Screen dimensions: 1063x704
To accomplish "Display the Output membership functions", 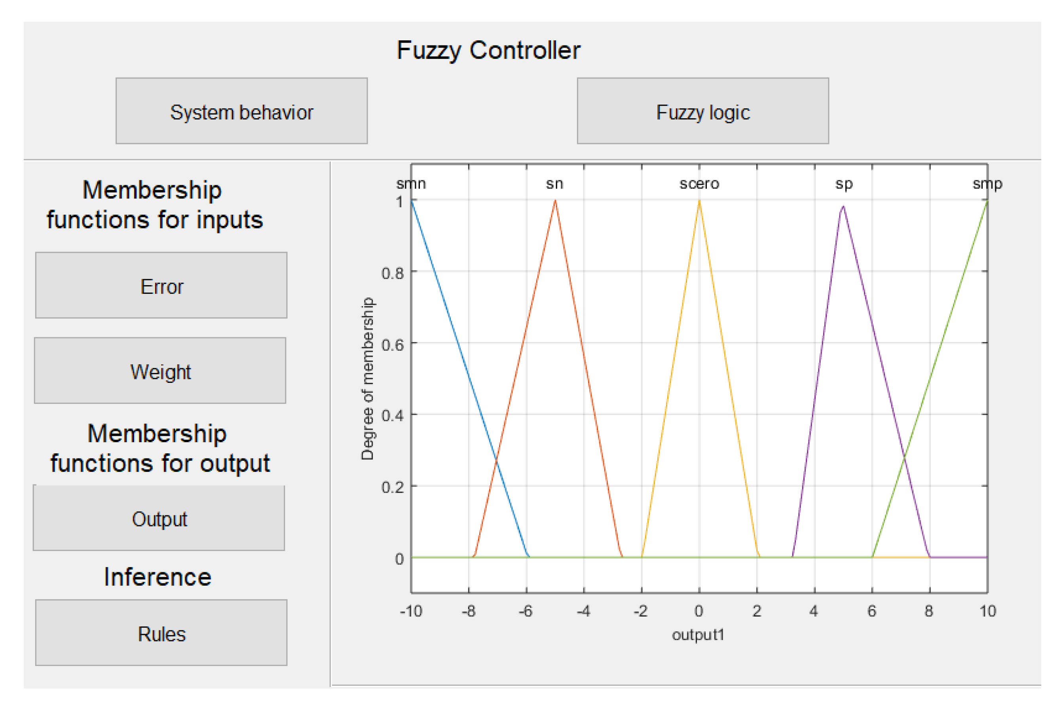I will tap(159, 518).
